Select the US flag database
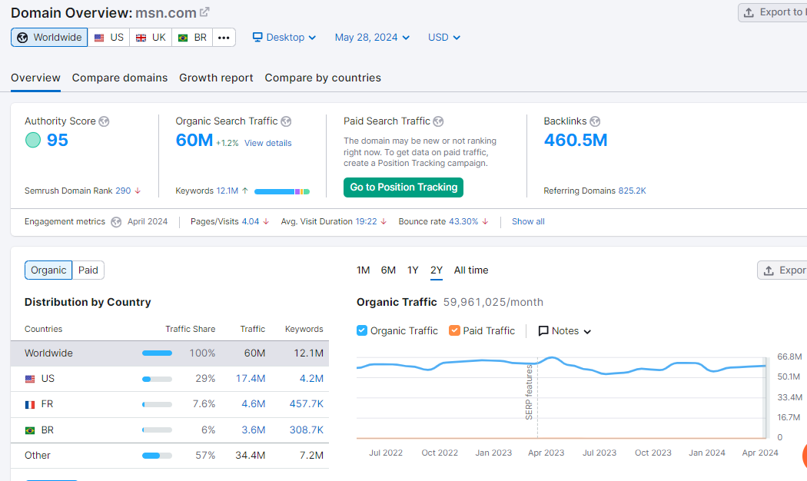 pos(108,38)
